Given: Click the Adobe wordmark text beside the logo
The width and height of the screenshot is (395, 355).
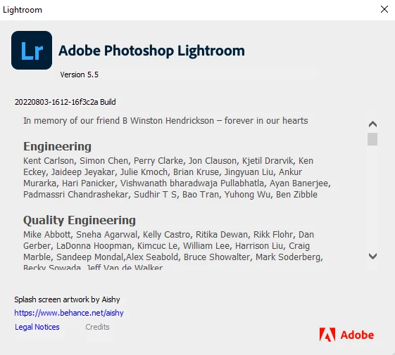Looking at the screenshot, I should coord(357,335).
